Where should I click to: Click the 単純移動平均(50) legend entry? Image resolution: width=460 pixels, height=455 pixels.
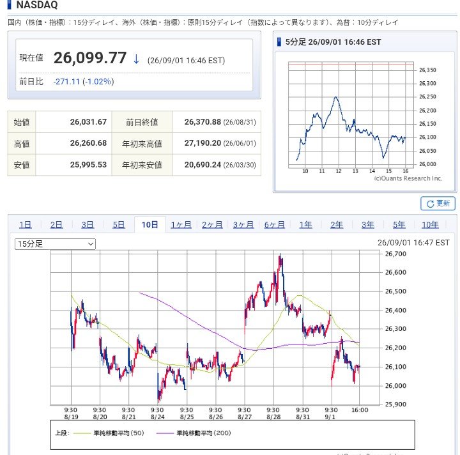(x=109, y=433)
